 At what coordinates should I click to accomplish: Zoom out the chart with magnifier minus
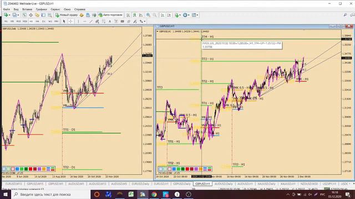coord(155,15)
